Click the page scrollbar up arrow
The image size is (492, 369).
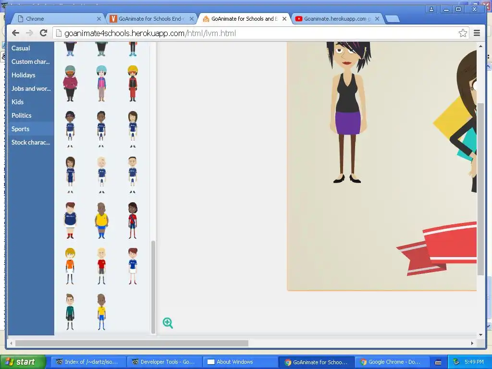480,46
